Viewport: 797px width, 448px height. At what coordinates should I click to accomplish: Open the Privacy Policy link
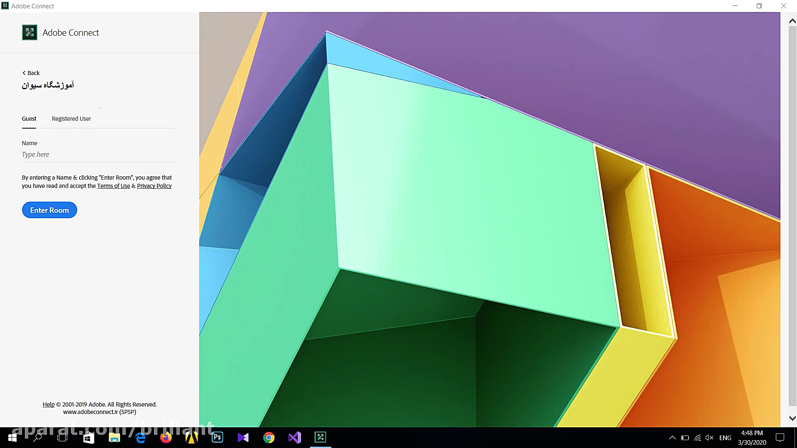pos(154,186)
